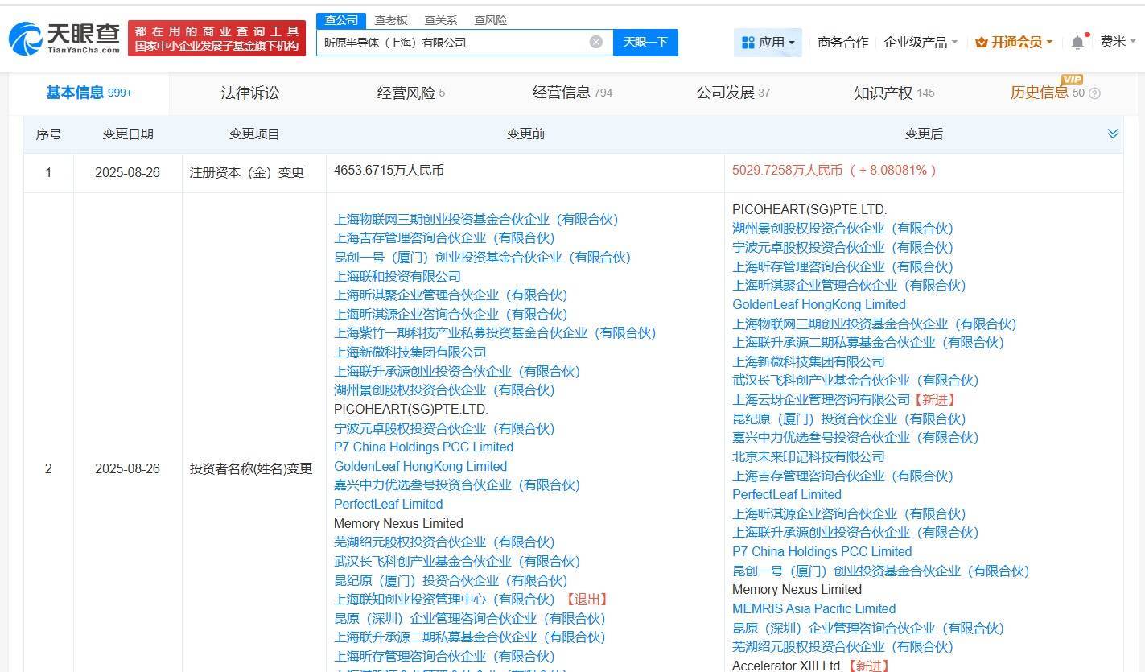Select Accelerator XIII Ltd. marked 新进
1145x672 pixels.
[x=787, y=666]
